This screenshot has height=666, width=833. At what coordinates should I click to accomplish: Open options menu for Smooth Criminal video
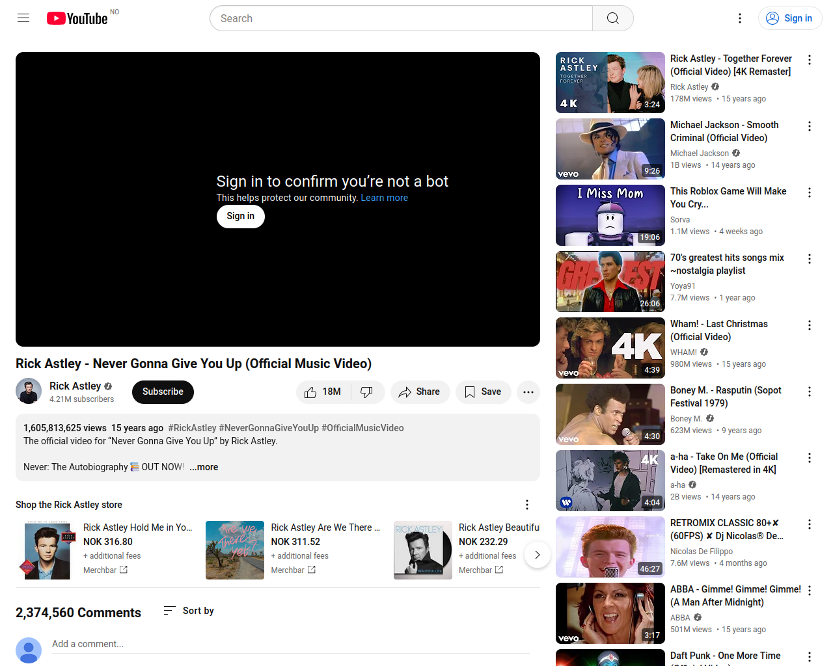[810, 126]
